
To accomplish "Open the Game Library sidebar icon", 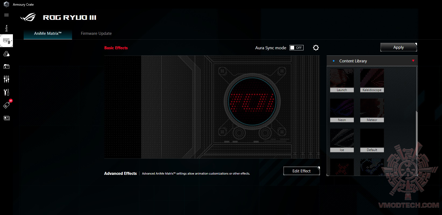I will click(6, 66).
